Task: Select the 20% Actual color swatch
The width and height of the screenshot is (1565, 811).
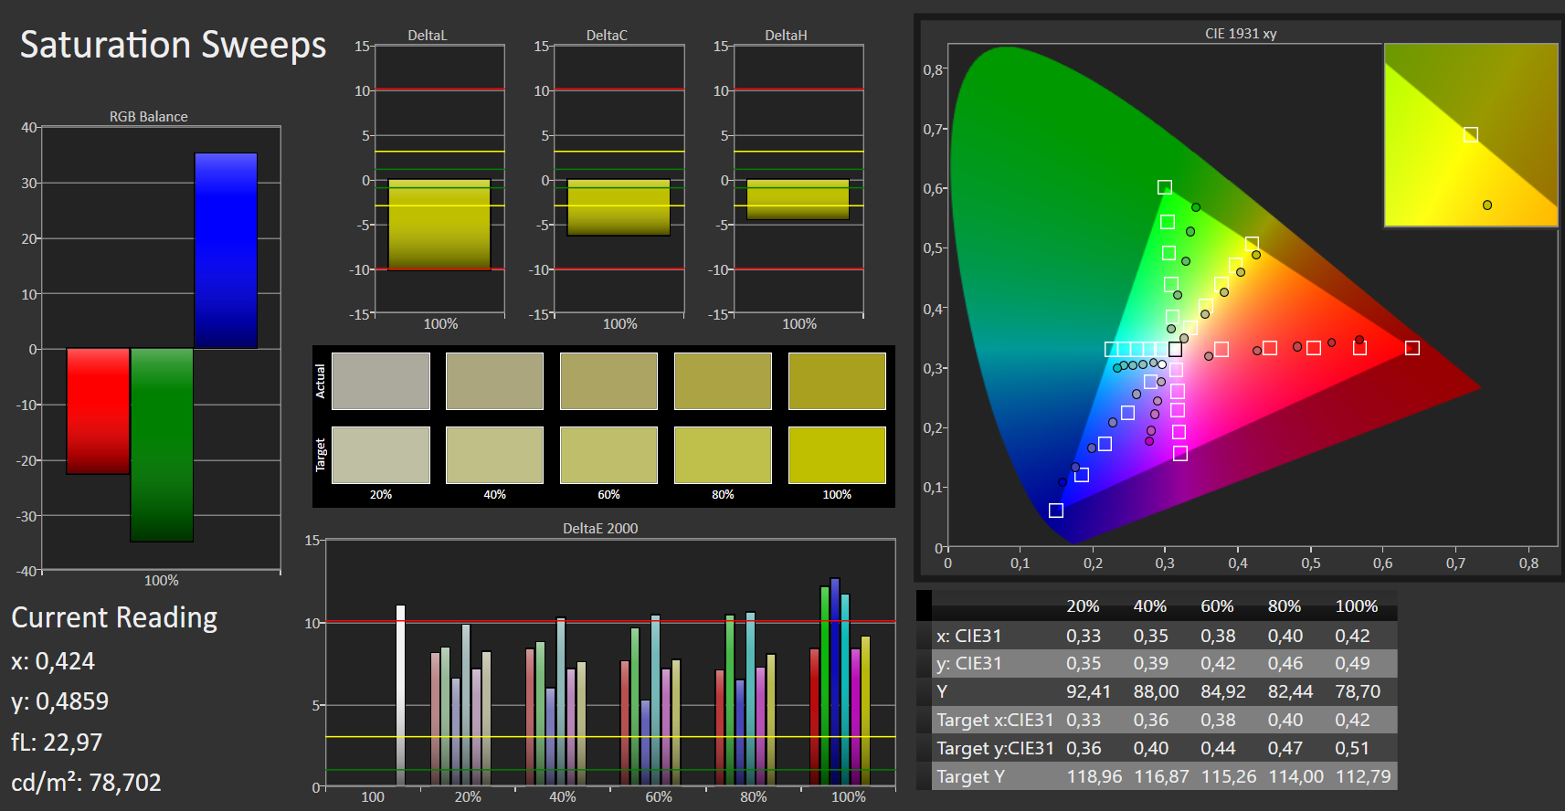Action: coord(380,381)
